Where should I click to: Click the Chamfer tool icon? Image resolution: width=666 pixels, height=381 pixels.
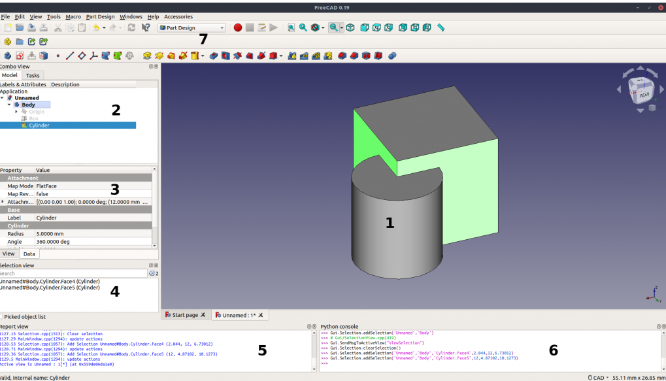[x=354, y=56]
